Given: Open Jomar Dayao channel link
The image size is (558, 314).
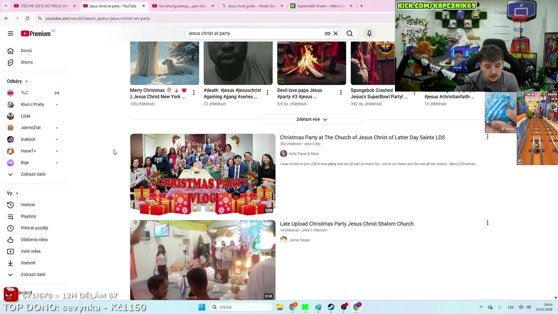Looking at the screenshot, I should pos(299,240).
